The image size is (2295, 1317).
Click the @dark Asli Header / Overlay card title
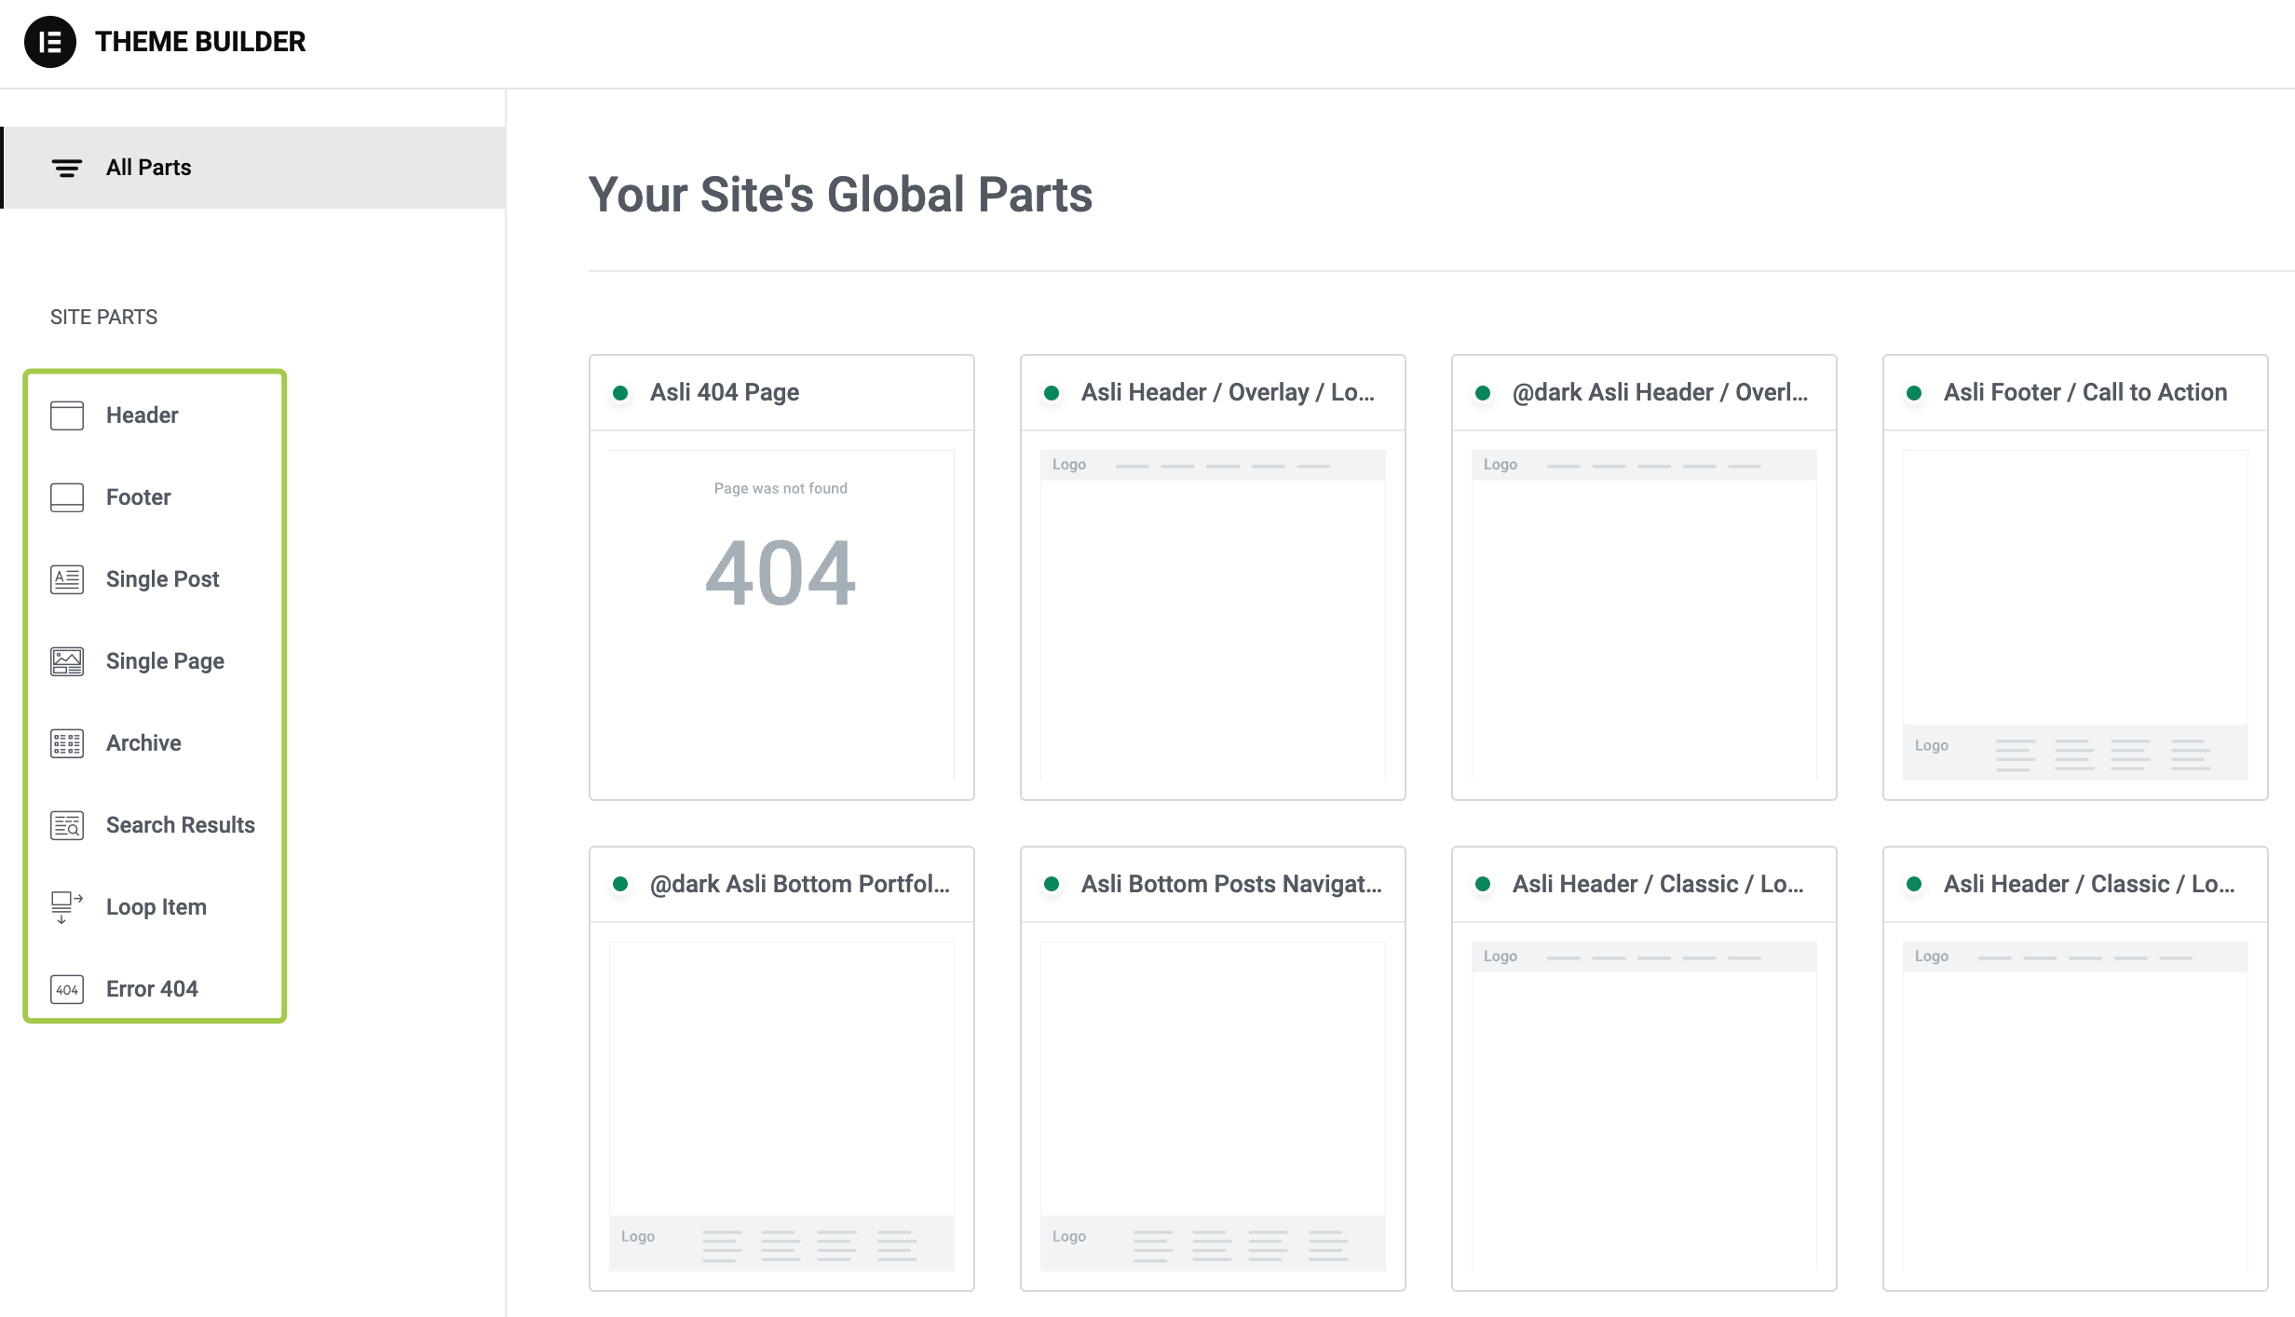[x=1659, y=392]
